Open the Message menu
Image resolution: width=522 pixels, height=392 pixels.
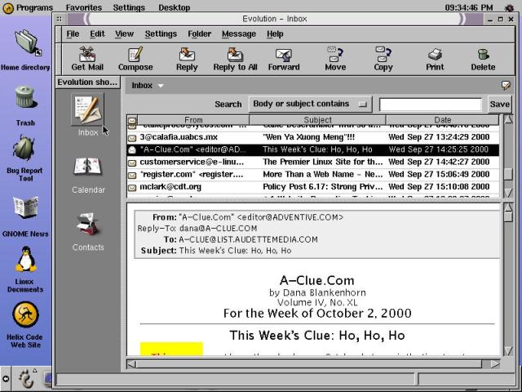[x=238, y=34]
